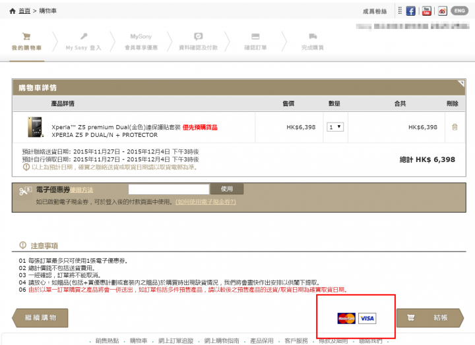Click the chat-check icon above 資料確認及付款
475x345 pixels.
199,37
